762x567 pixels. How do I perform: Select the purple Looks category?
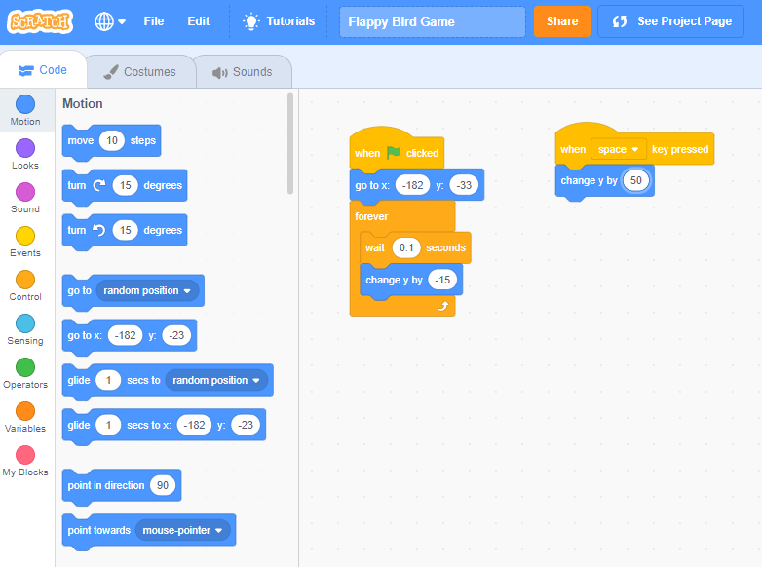[25, 154]
